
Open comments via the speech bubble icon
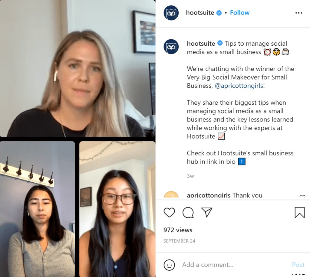point(188,213)
